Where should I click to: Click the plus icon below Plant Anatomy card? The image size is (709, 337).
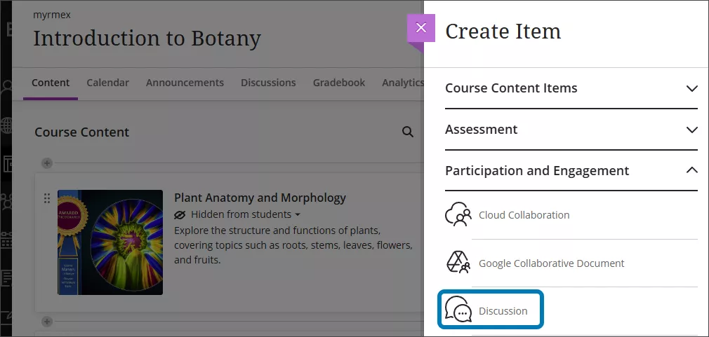tap(47, 322)
